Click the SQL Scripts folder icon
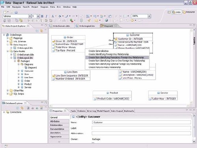This screenshot has height=148, width=197. click(11, 94)
